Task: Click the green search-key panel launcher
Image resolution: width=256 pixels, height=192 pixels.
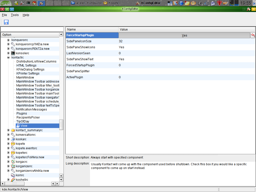Action: (x=16, y=3)
